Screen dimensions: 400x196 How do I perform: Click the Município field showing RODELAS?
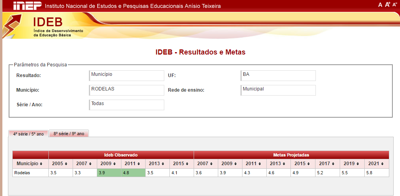point(127,90)
